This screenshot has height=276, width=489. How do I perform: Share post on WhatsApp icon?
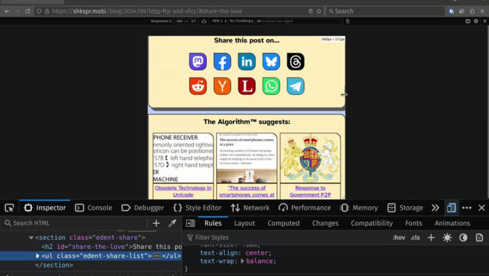coord(271,86)
